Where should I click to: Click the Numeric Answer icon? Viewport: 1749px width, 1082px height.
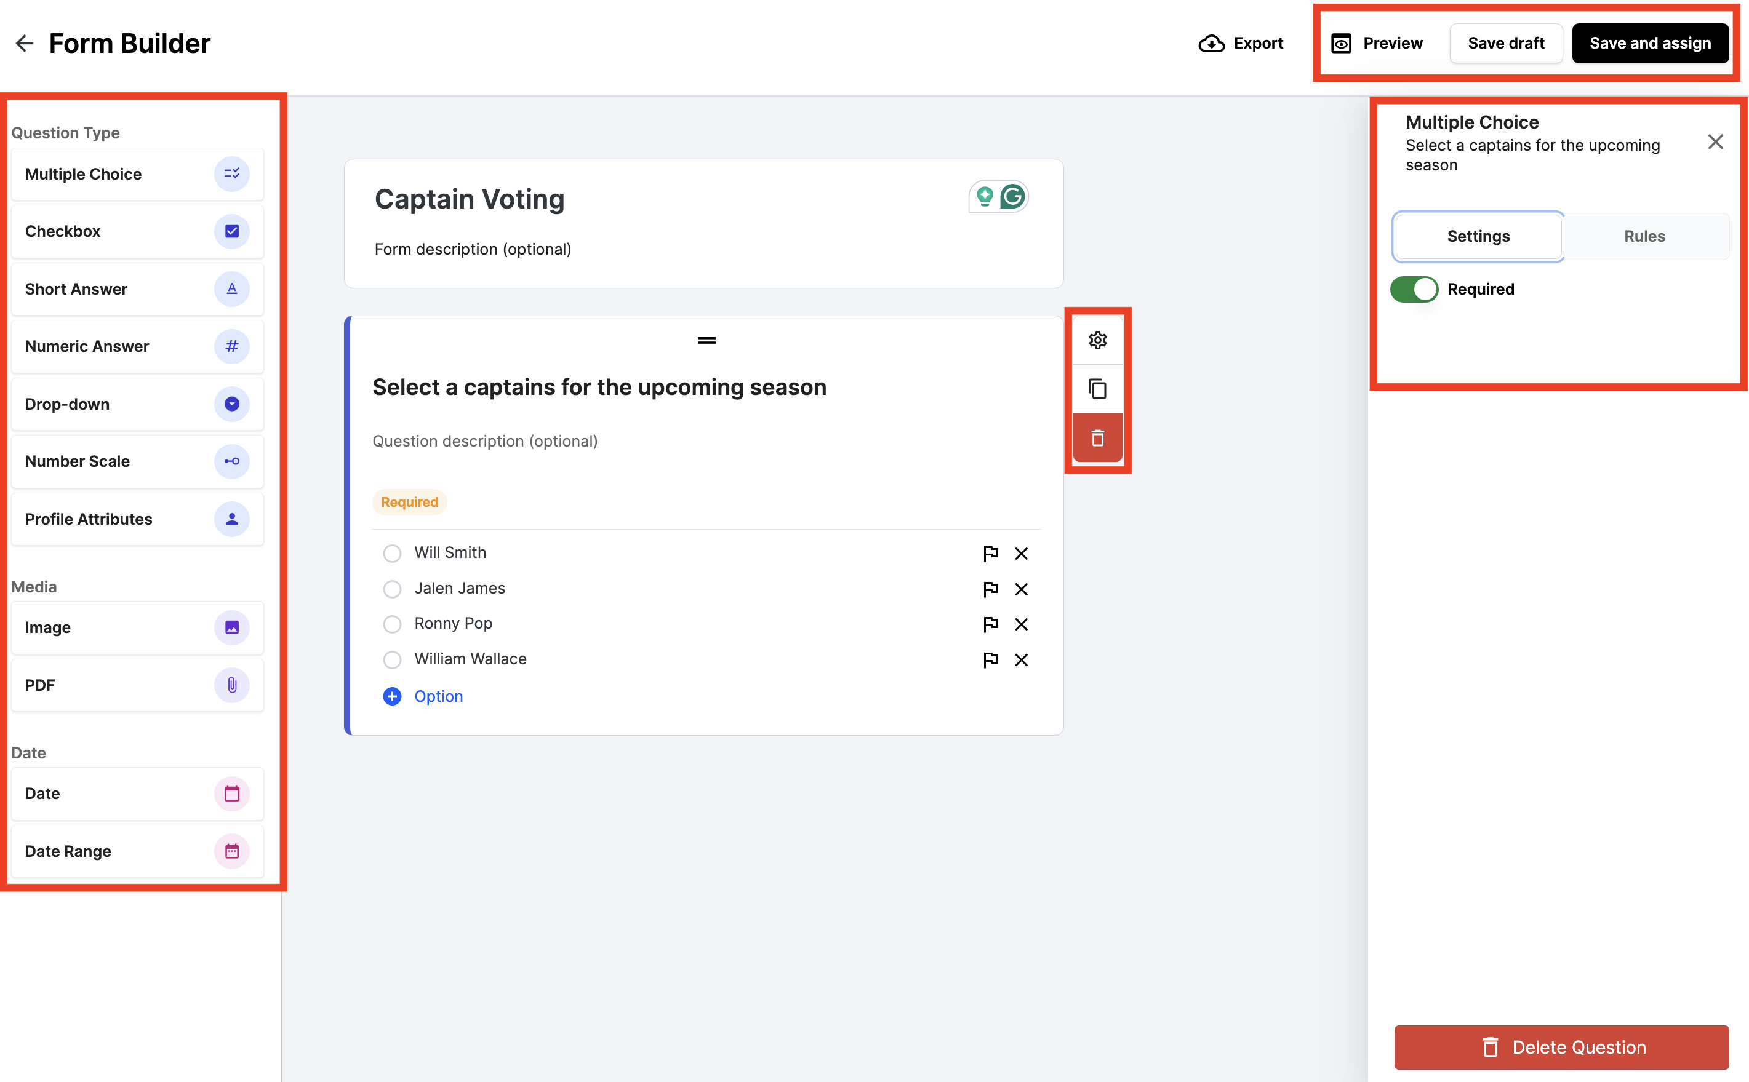click(x=231, y=346)
